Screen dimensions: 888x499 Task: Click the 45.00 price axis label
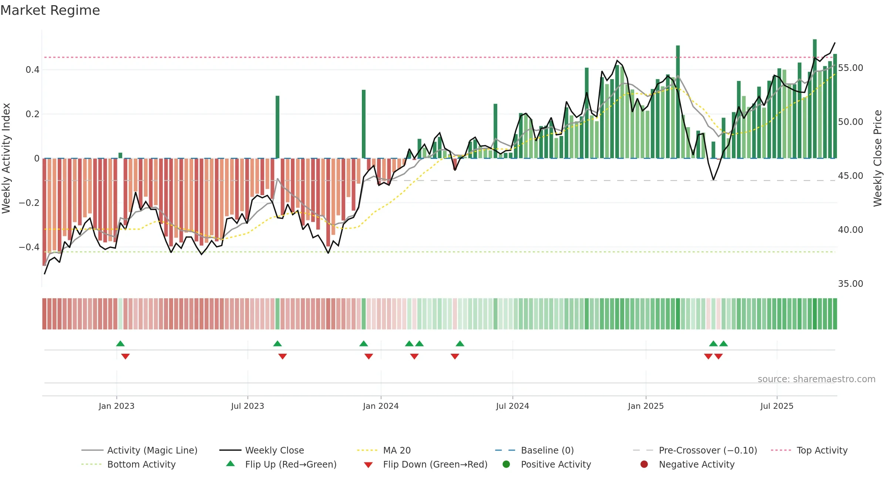tap(851, 176)
